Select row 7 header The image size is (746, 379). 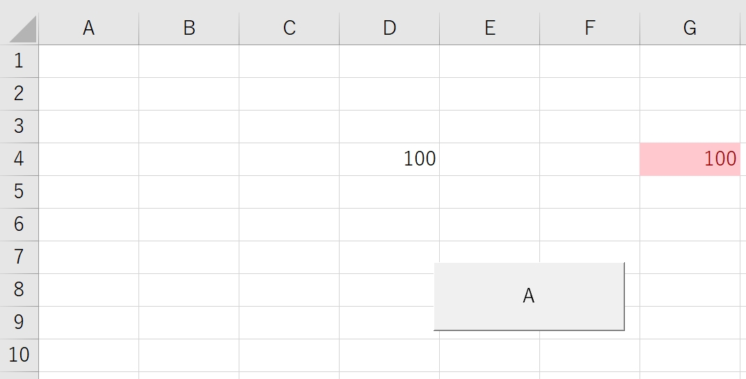click(19, 257)
